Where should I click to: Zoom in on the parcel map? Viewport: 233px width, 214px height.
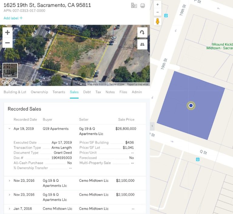157,5
